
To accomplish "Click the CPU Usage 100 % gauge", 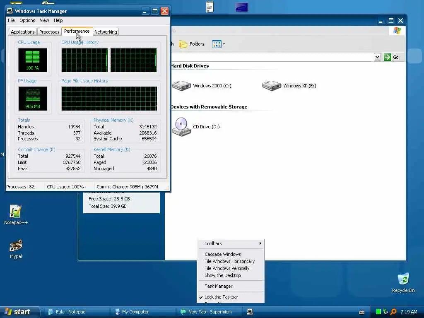I will click(x=32, y=60).
